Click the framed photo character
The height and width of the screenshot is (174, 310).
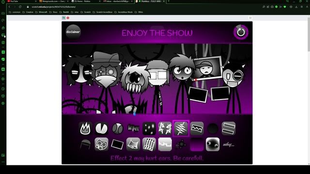208,69
